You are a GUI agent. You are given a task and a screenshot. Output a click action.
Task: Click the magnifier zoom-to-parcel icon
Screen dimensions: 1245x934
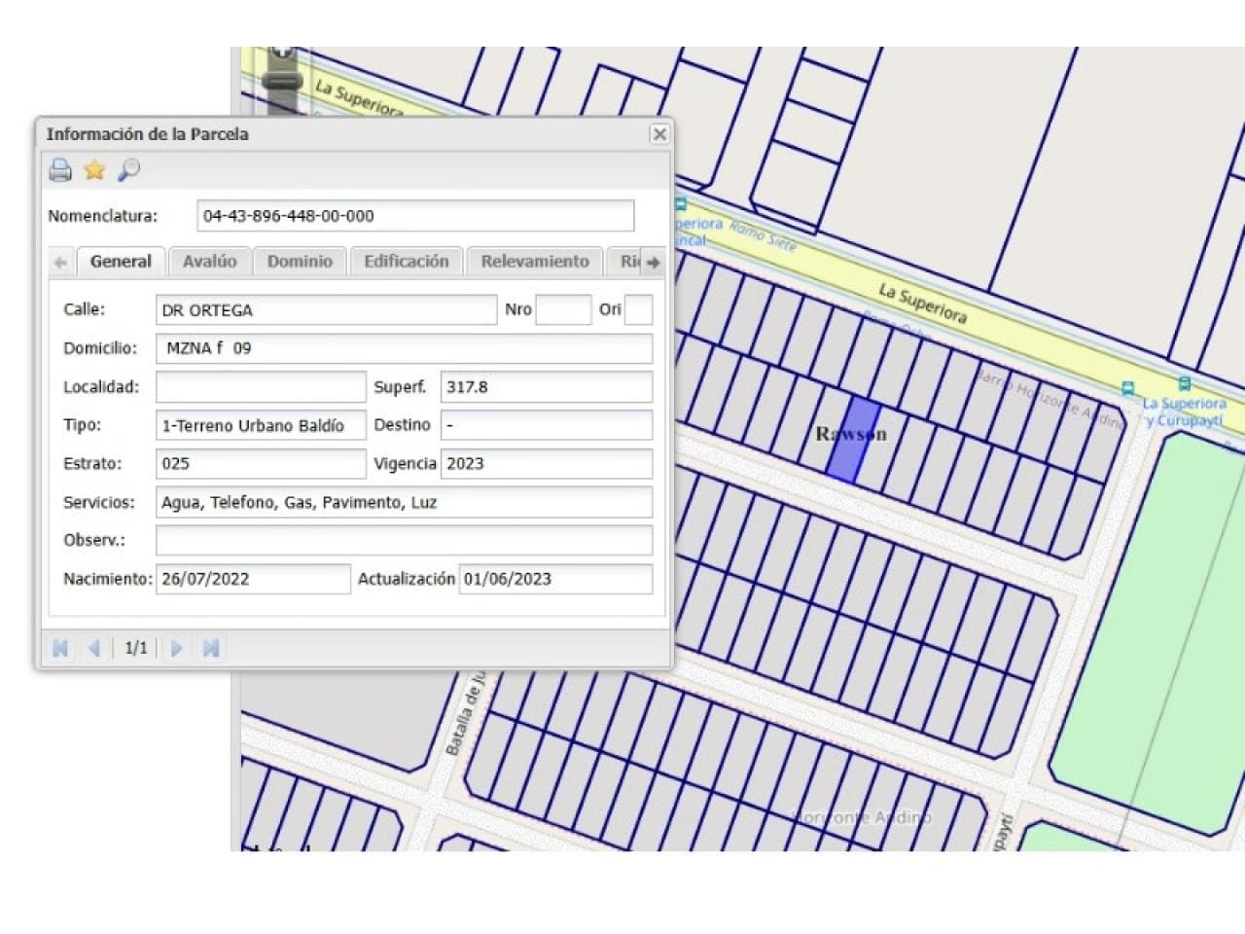128,170
